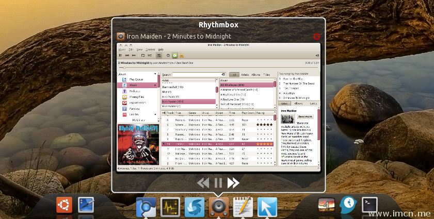This screenshot has height=219, width=434.
Task: Click the Ubuntu logo dock icon
Action: [x=64, y=205]
